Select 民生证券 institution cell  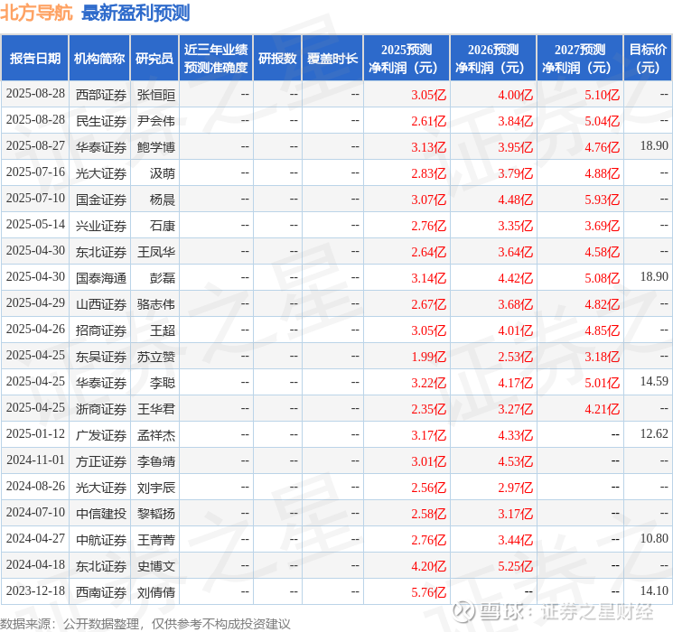(x=101, y=121)
